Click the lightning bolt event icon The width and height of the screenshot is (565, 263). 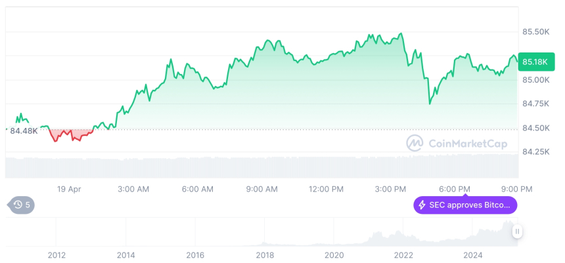(x=422, y=205)
